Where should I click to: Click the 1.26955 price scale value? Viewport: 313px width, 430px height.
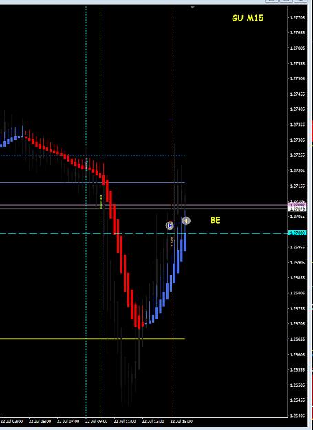(297, 247)
